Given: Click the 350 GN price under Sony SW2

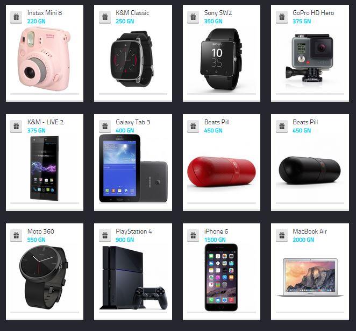Looking at the screenshot, I should [213, 22].
